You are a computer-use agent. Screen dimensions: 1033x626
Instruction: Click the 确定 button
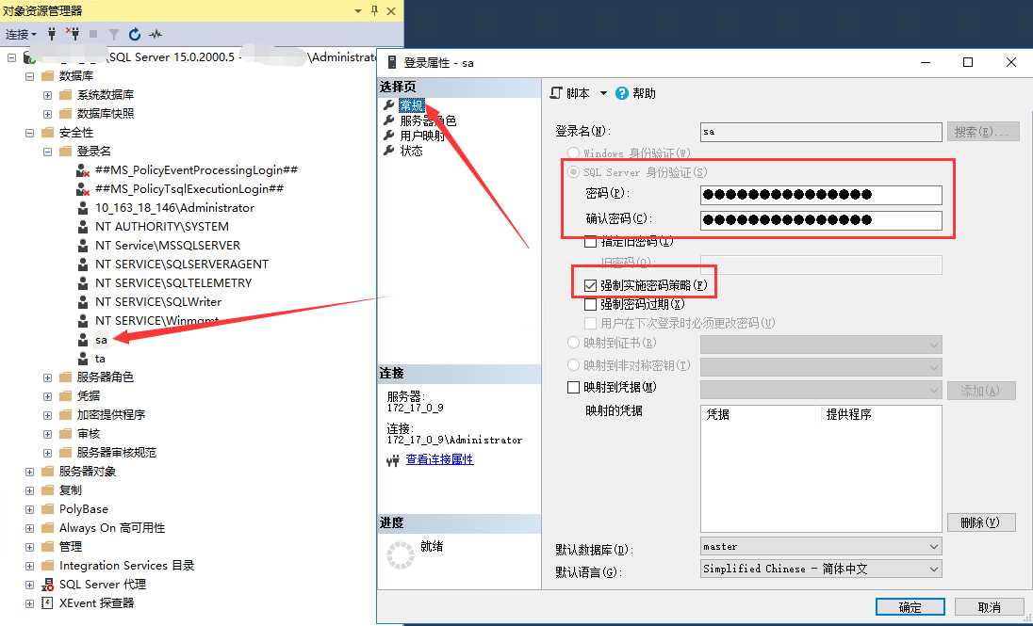(910, 607)
